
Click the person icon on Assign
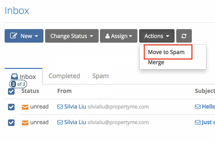107,36
